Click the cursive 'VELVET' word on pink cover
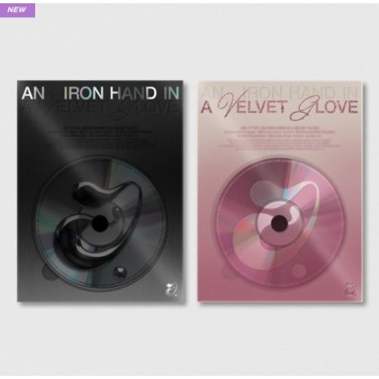379x379 pixels. coord(252,106)
